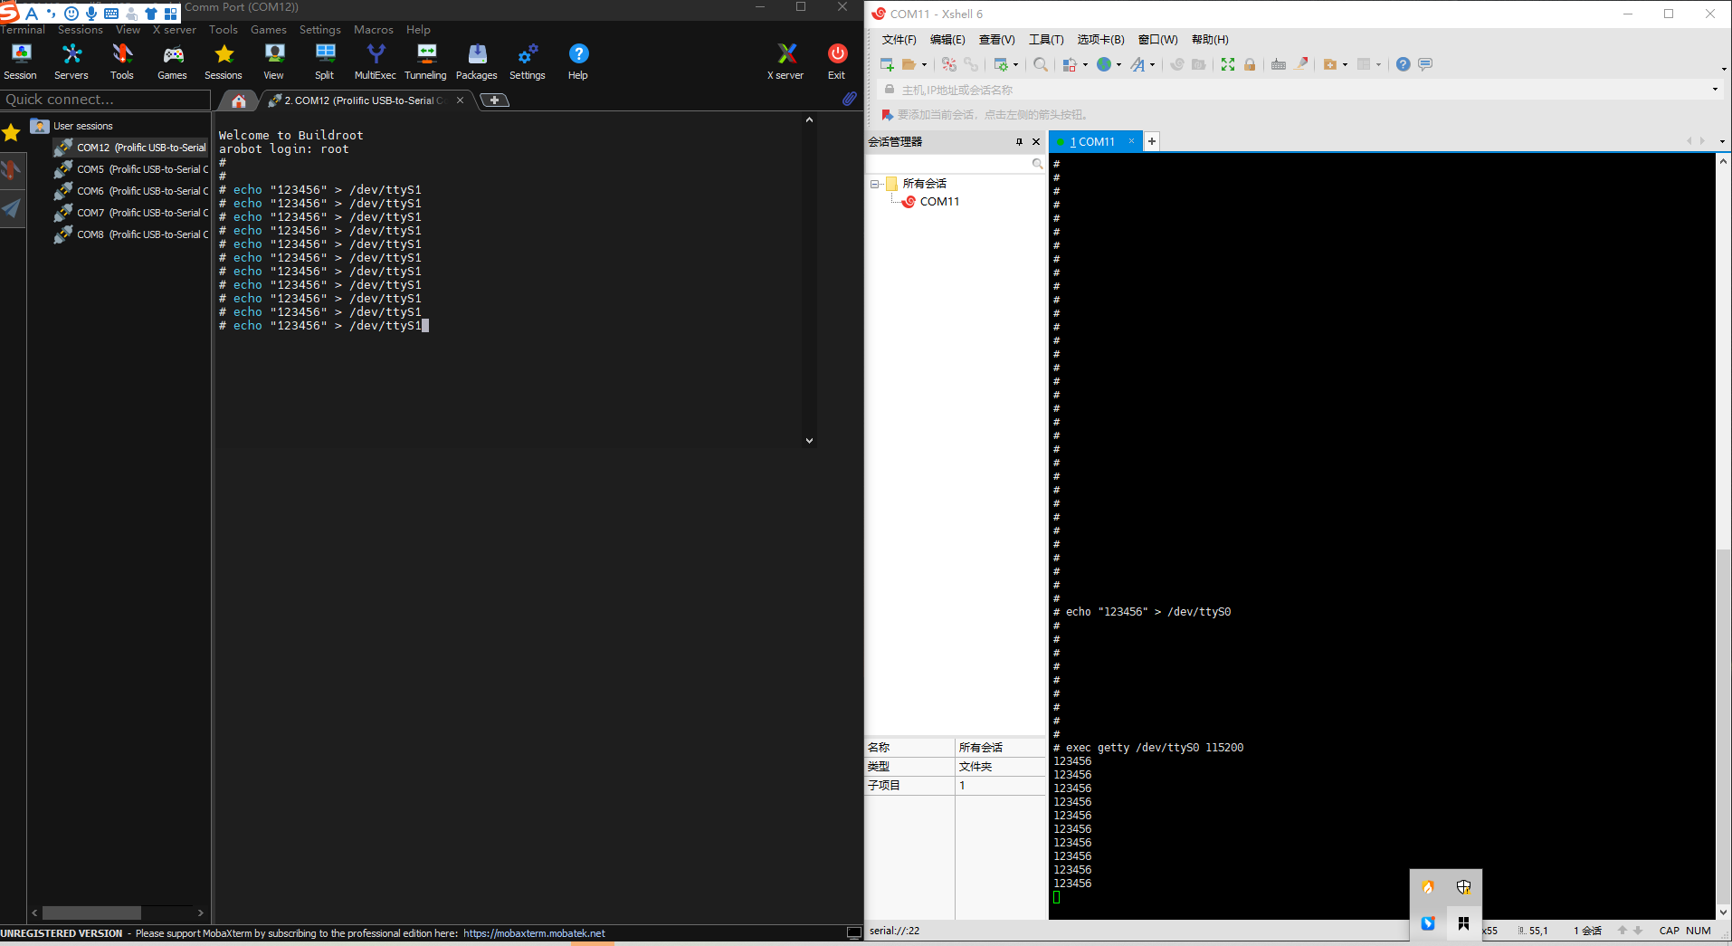Select the MultiExec tool in MobaXterm
The width and height of the screenshot is (1732, 946).
tap(375, 60)
